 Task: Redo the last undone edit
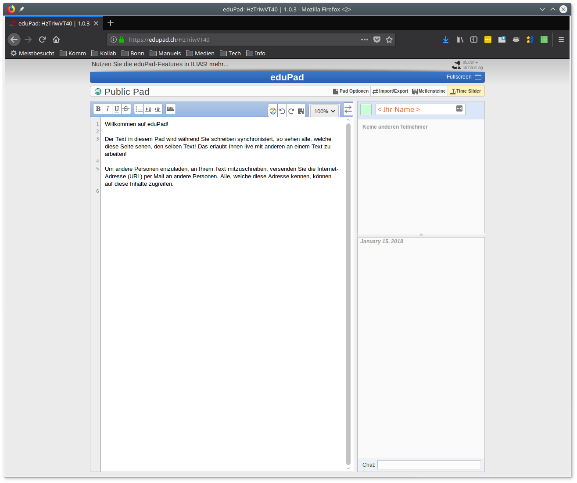click(291, 111)
